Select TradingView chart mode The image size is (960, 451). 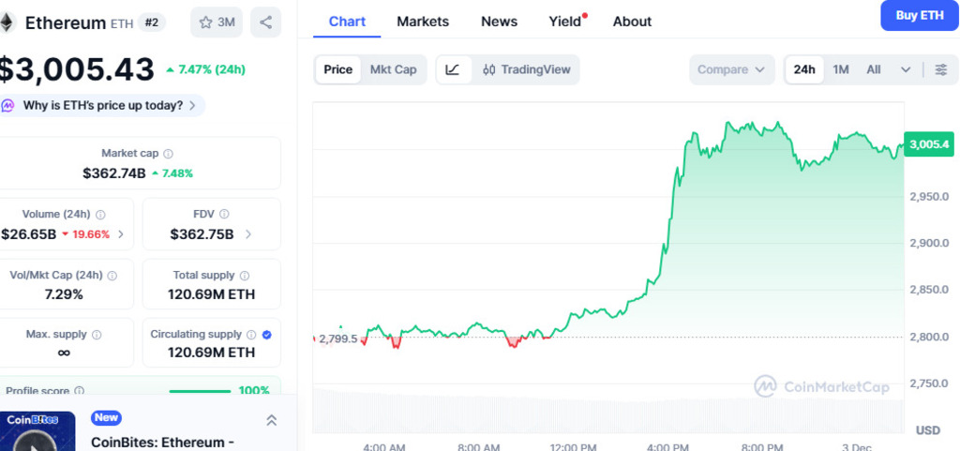coord(526,69)
